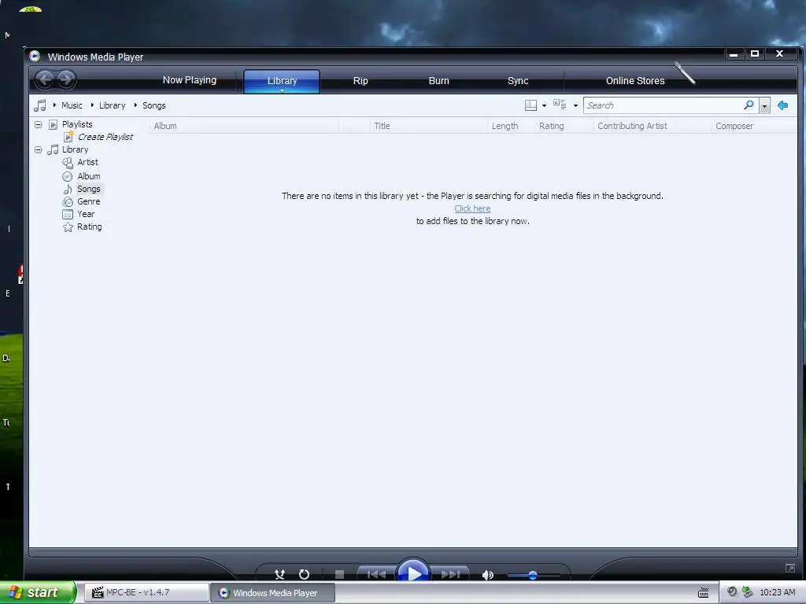The height and width of the screenshot is (604, 806).
Task: Open the layout options dropdown arrow
Action: [x=545, y=106]
